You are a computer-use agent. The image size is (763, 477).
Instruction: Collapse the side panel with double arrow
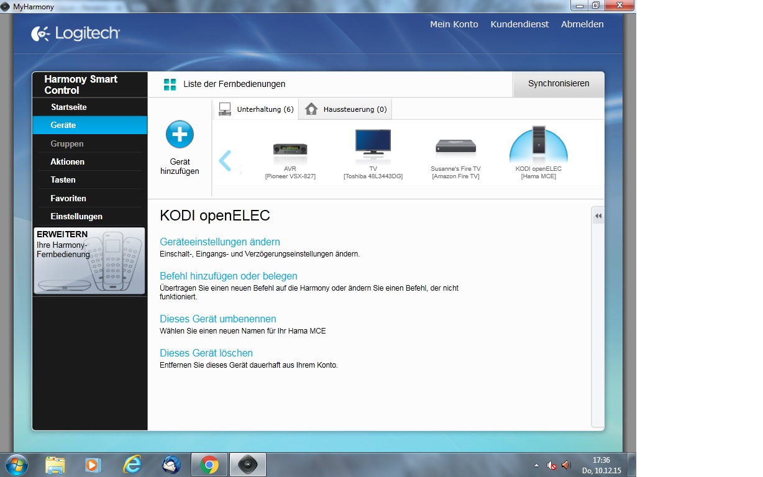pos(598,216)
